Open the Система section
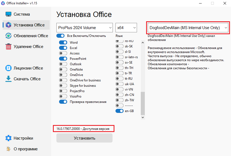The image size is (231, 156). point(26,14)
